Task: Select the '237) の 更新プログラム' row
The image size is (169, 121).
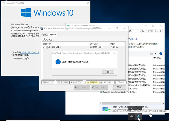Action: pyautogui.click(x=146, y=66)
